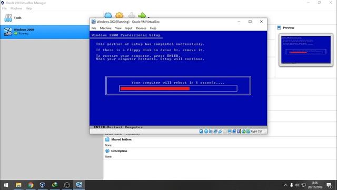Click the Discard arrow icon in Manager toolbar

[x=132, y=15]
